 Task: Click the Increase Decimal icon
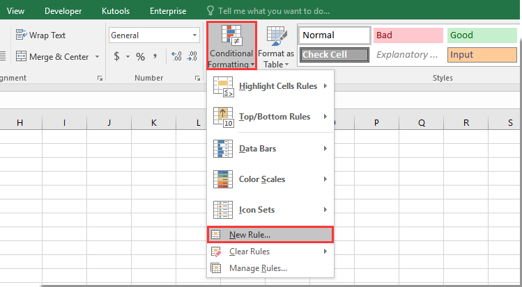click(176, 56)
